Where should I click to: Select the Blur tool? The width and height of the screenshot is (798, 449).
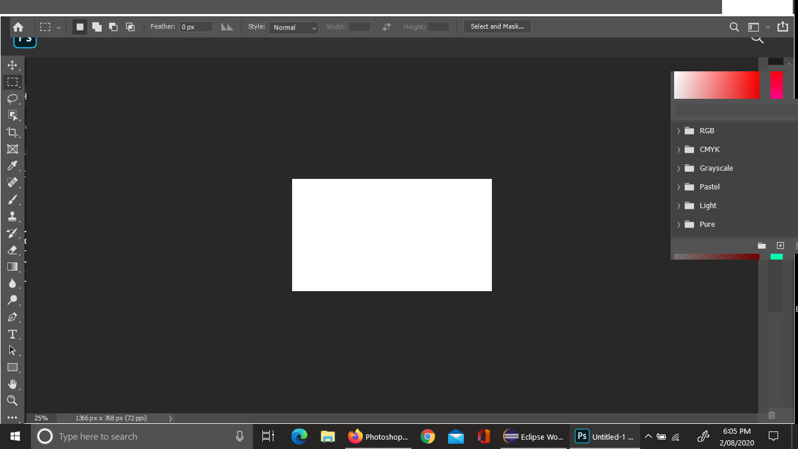pyautogui.click(x=12, y=284)
